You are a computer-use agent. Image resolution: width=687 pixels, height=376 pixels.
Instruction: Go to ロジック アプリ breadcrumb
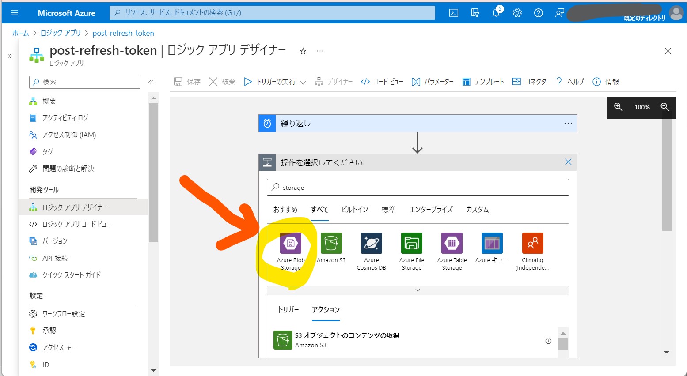point(61,33)
